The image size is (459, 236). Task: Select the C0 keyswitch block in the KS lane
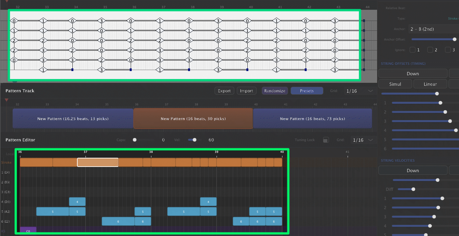pos(28,231)
